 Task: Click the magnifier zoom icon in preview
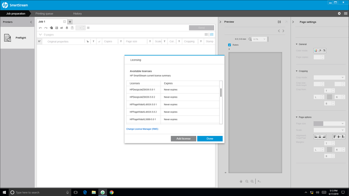click(x=250, y=39)
